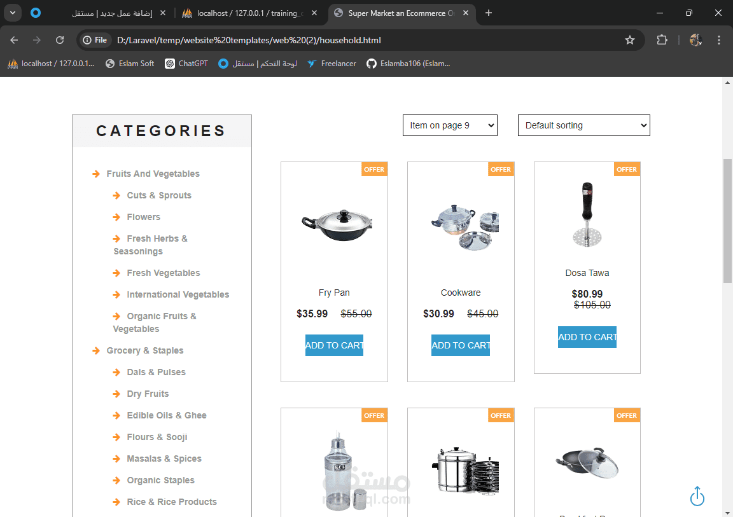
Task: Click the Fry Pan $35.99 price
Action: point(312,314)
